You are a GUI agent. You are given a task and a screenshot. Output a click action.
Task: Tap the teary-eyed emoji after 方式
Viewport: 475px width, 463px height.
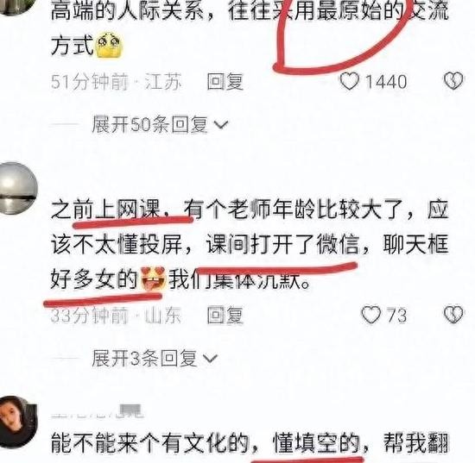coord(109,46)
